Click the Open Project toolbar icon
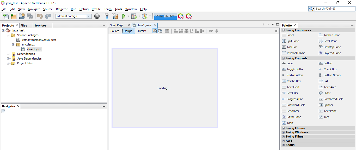 (x=22, y=16)
